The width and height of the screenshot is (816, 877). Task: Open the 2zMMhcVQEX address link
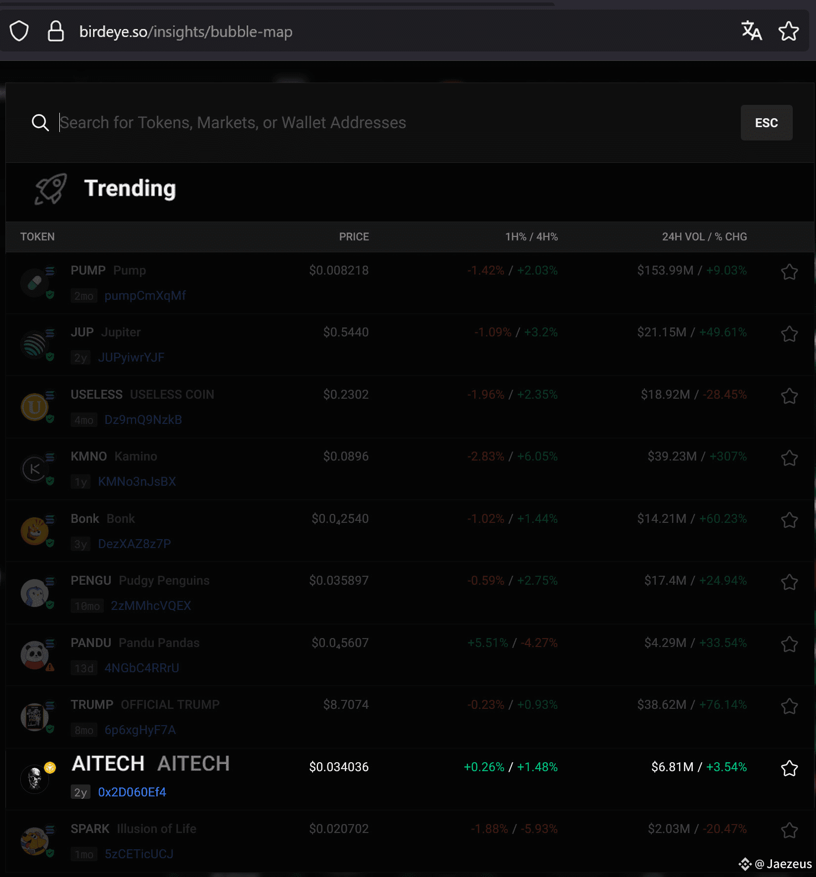coord(151,606)
